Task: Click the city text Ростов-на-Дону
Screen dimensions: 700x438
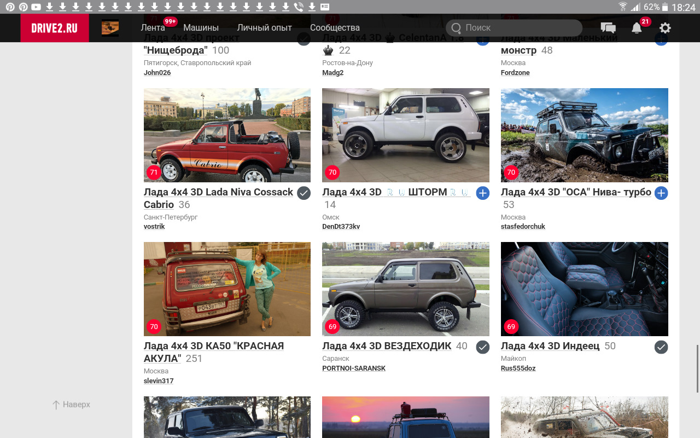Action: (347, 63)
